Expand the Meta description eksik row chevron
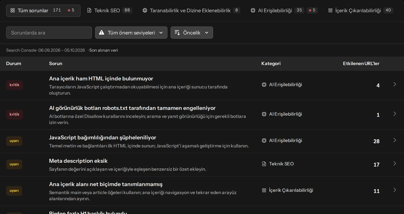The height and width of the screenshot is (214, 404). coord(395,164)
